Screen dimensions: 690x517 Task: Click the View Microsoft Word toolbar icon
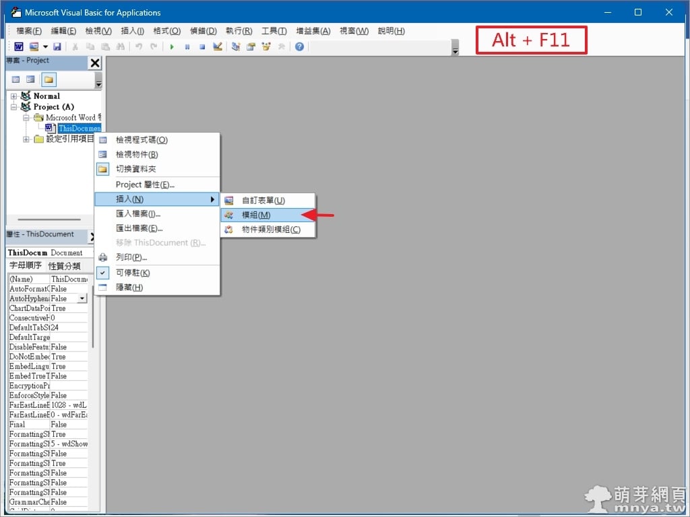click(18, 46)
